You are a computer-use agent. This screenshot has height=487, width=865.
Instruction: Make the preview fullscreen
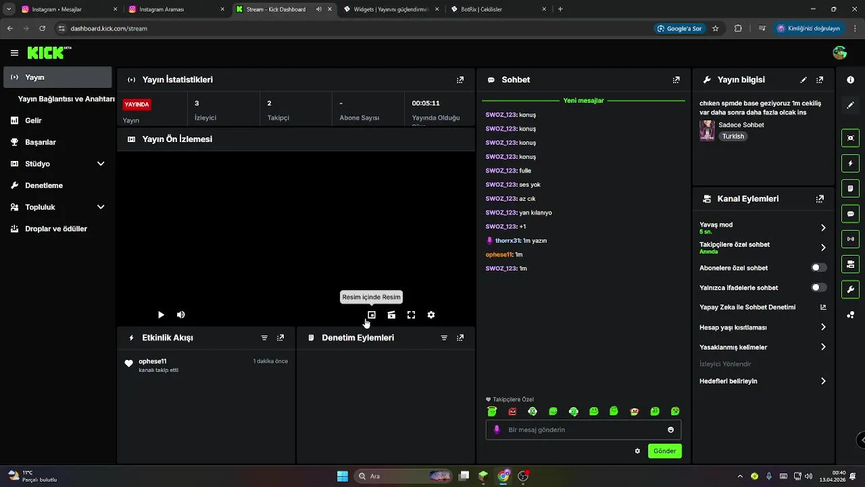(x=411, y=315)
